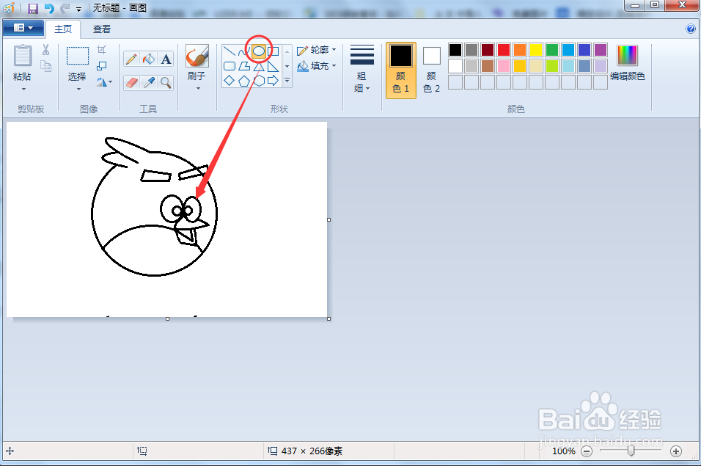Click Edit colors (编辑颜色) button
This screenshot has width=701, height=466.
[x=627, y=63]
